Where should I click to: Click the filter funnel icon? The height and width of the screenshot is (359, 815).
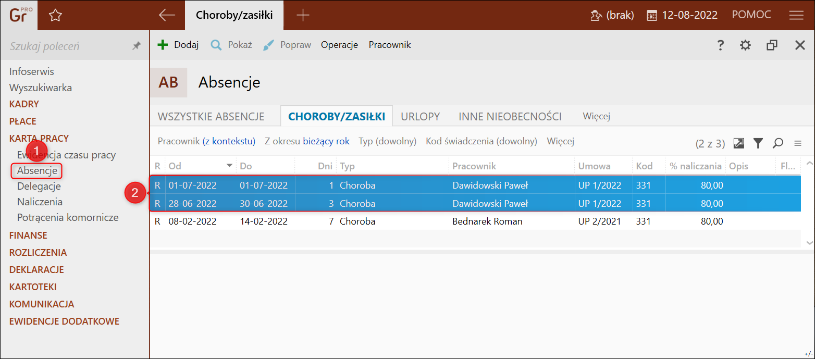758,143
